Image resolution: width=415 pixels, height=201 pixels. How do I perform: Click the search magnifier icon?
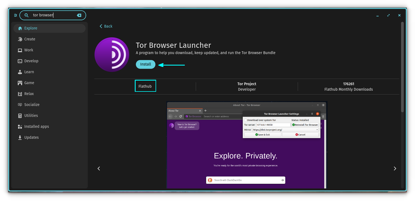pyautogui.click(x=27, y=15)
